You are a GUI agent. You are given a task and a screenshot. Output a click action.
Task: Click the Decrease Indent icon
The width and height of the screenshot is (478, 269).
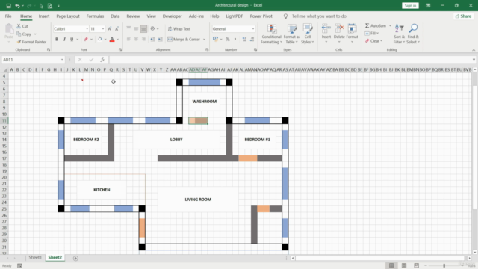click(152, 39)
